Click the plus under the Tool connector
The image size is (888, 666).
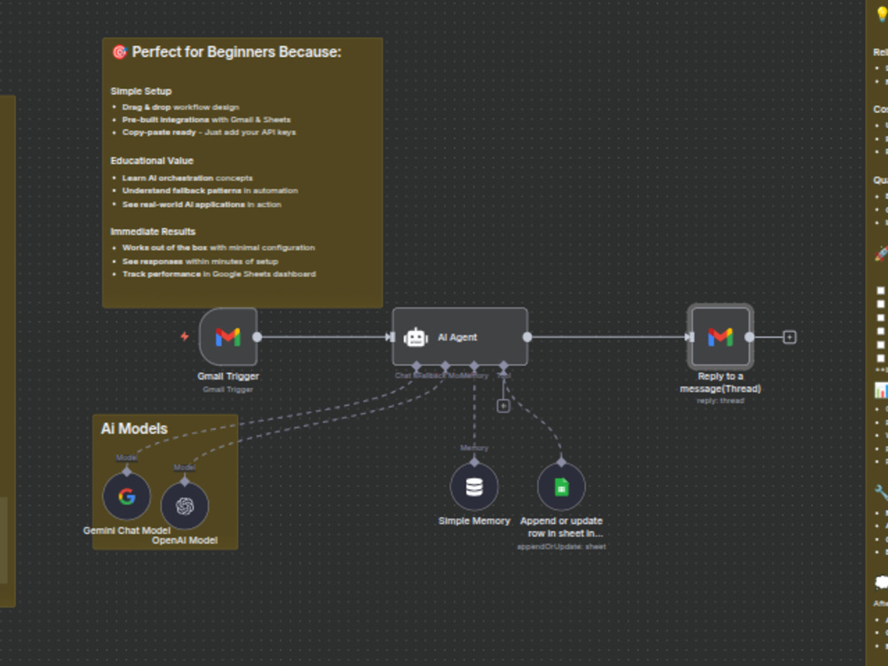(x=503, y=406)
